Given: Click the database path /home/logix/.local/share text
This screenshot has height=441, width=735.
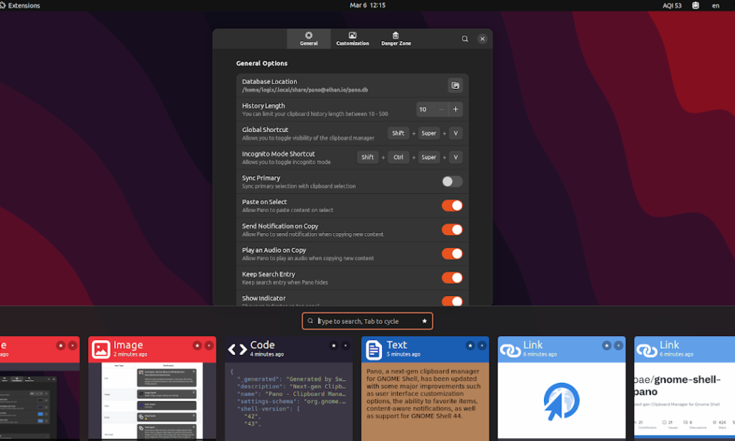Looking at the screenshot, I should coord(305,90).
